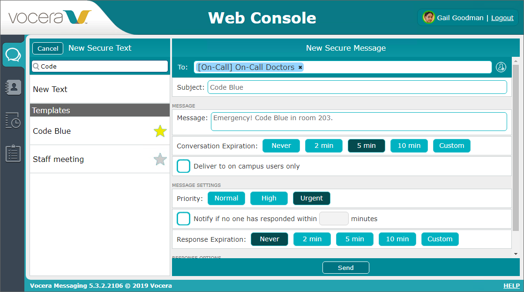This screenshot has width=524, height=292.
Task: Set Response Expiration to 5 min
Action: tap(355, 239)
